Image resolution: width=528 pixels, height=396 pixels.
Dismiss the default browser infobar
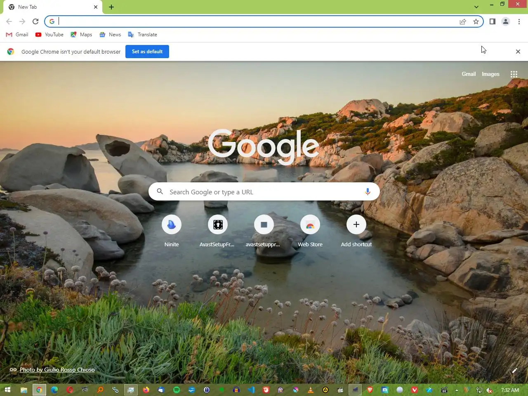click(x=518, y=52)
